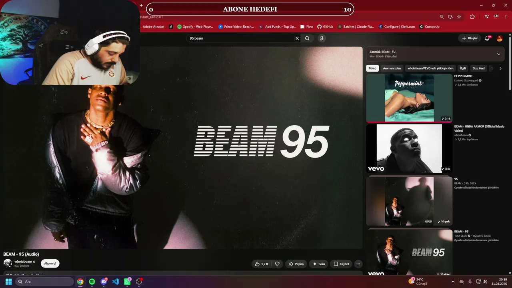The width and height of the screenshot is (512, 288).
Task: Open the BEAM - 95 TOOFLESS playlist thumbnail
Action: [x=409, y=252]
